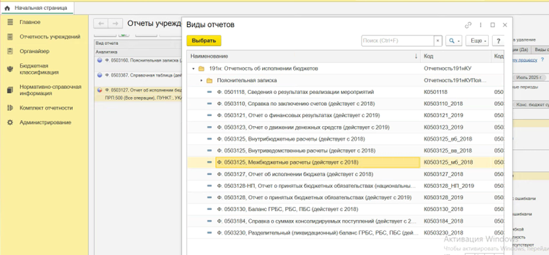
Task: Click folder icon of Пояснительная записка row
Action: (209, 81)
